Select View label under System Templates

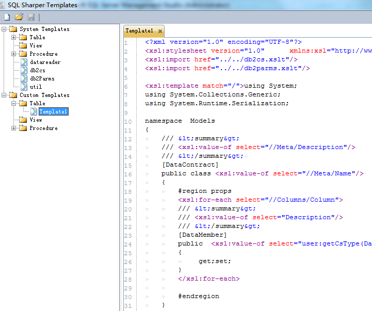pos(36,45)
